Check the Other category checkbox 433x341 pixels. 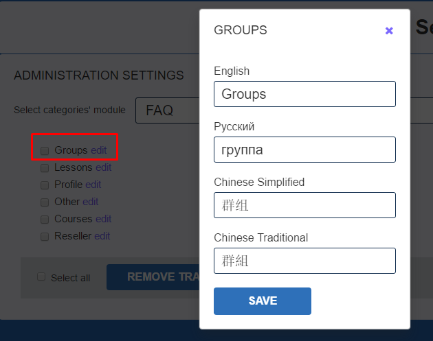(45, 202)
